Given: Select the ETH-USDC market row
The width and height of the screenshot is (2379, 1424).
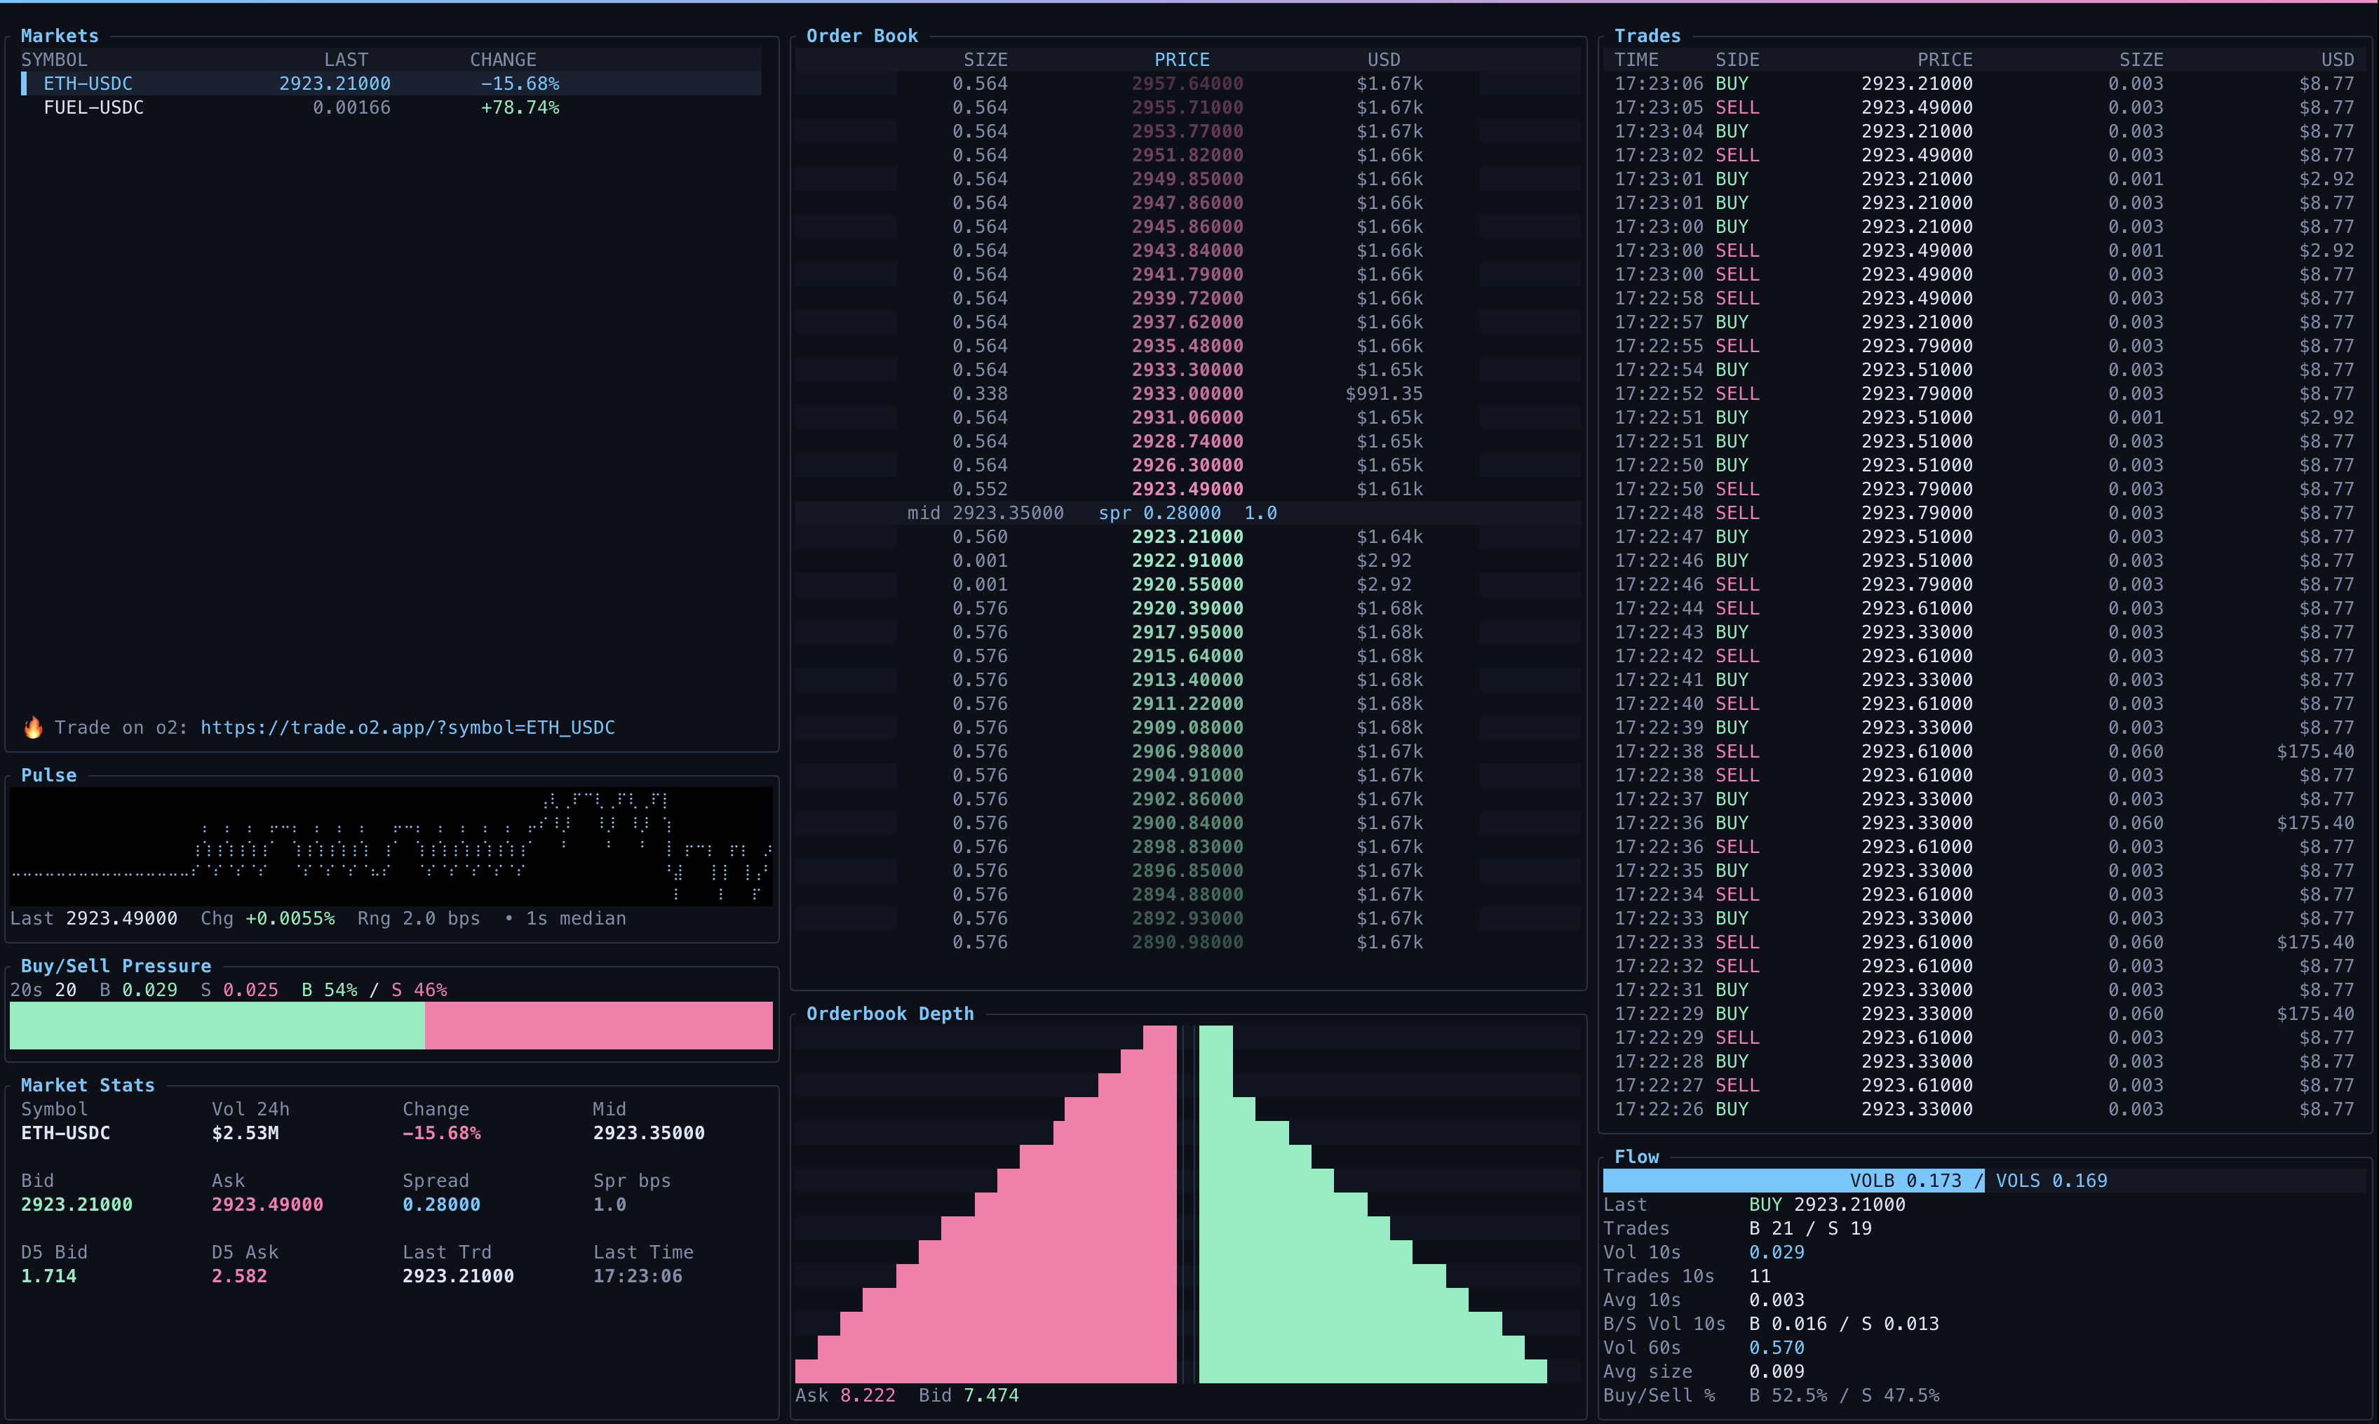Looking at the screenshot, I should 391,83.
